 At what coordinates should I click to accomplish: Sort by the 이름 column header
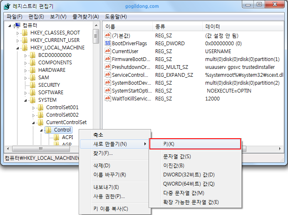point(127,27)
